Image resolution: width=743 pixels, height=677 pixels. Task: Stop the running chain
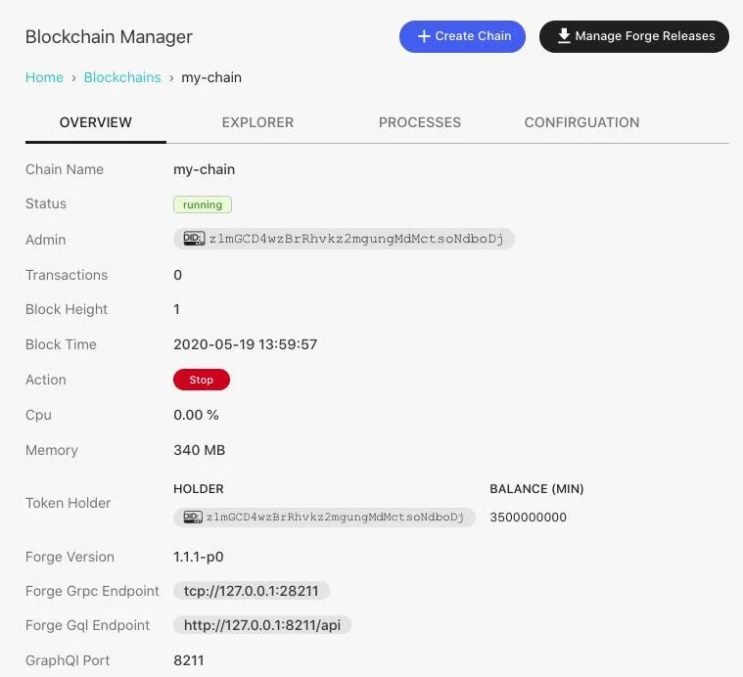202,380
